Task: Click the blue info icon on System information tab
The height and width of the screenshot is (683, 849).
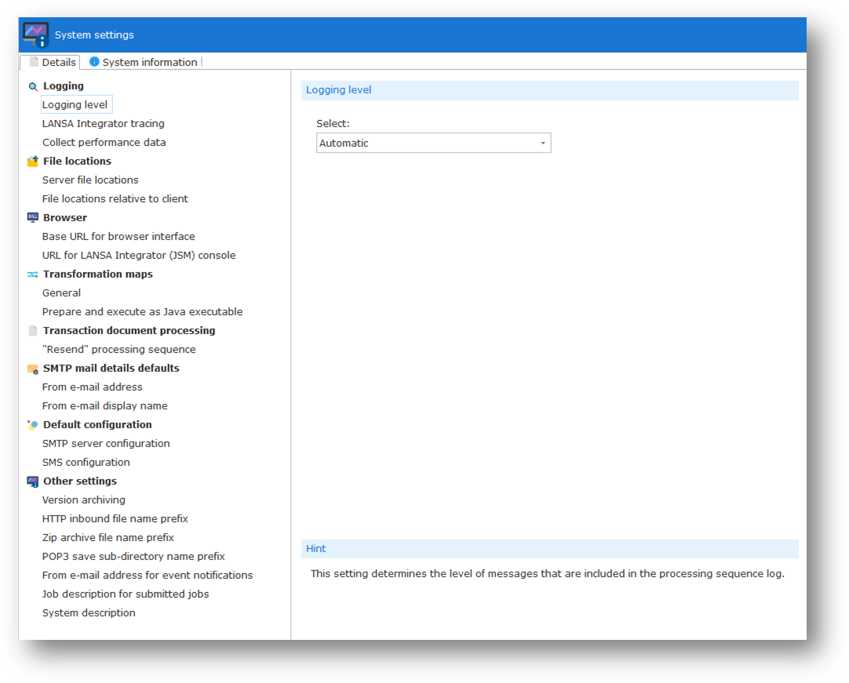Action: click(x=94, y=62)
